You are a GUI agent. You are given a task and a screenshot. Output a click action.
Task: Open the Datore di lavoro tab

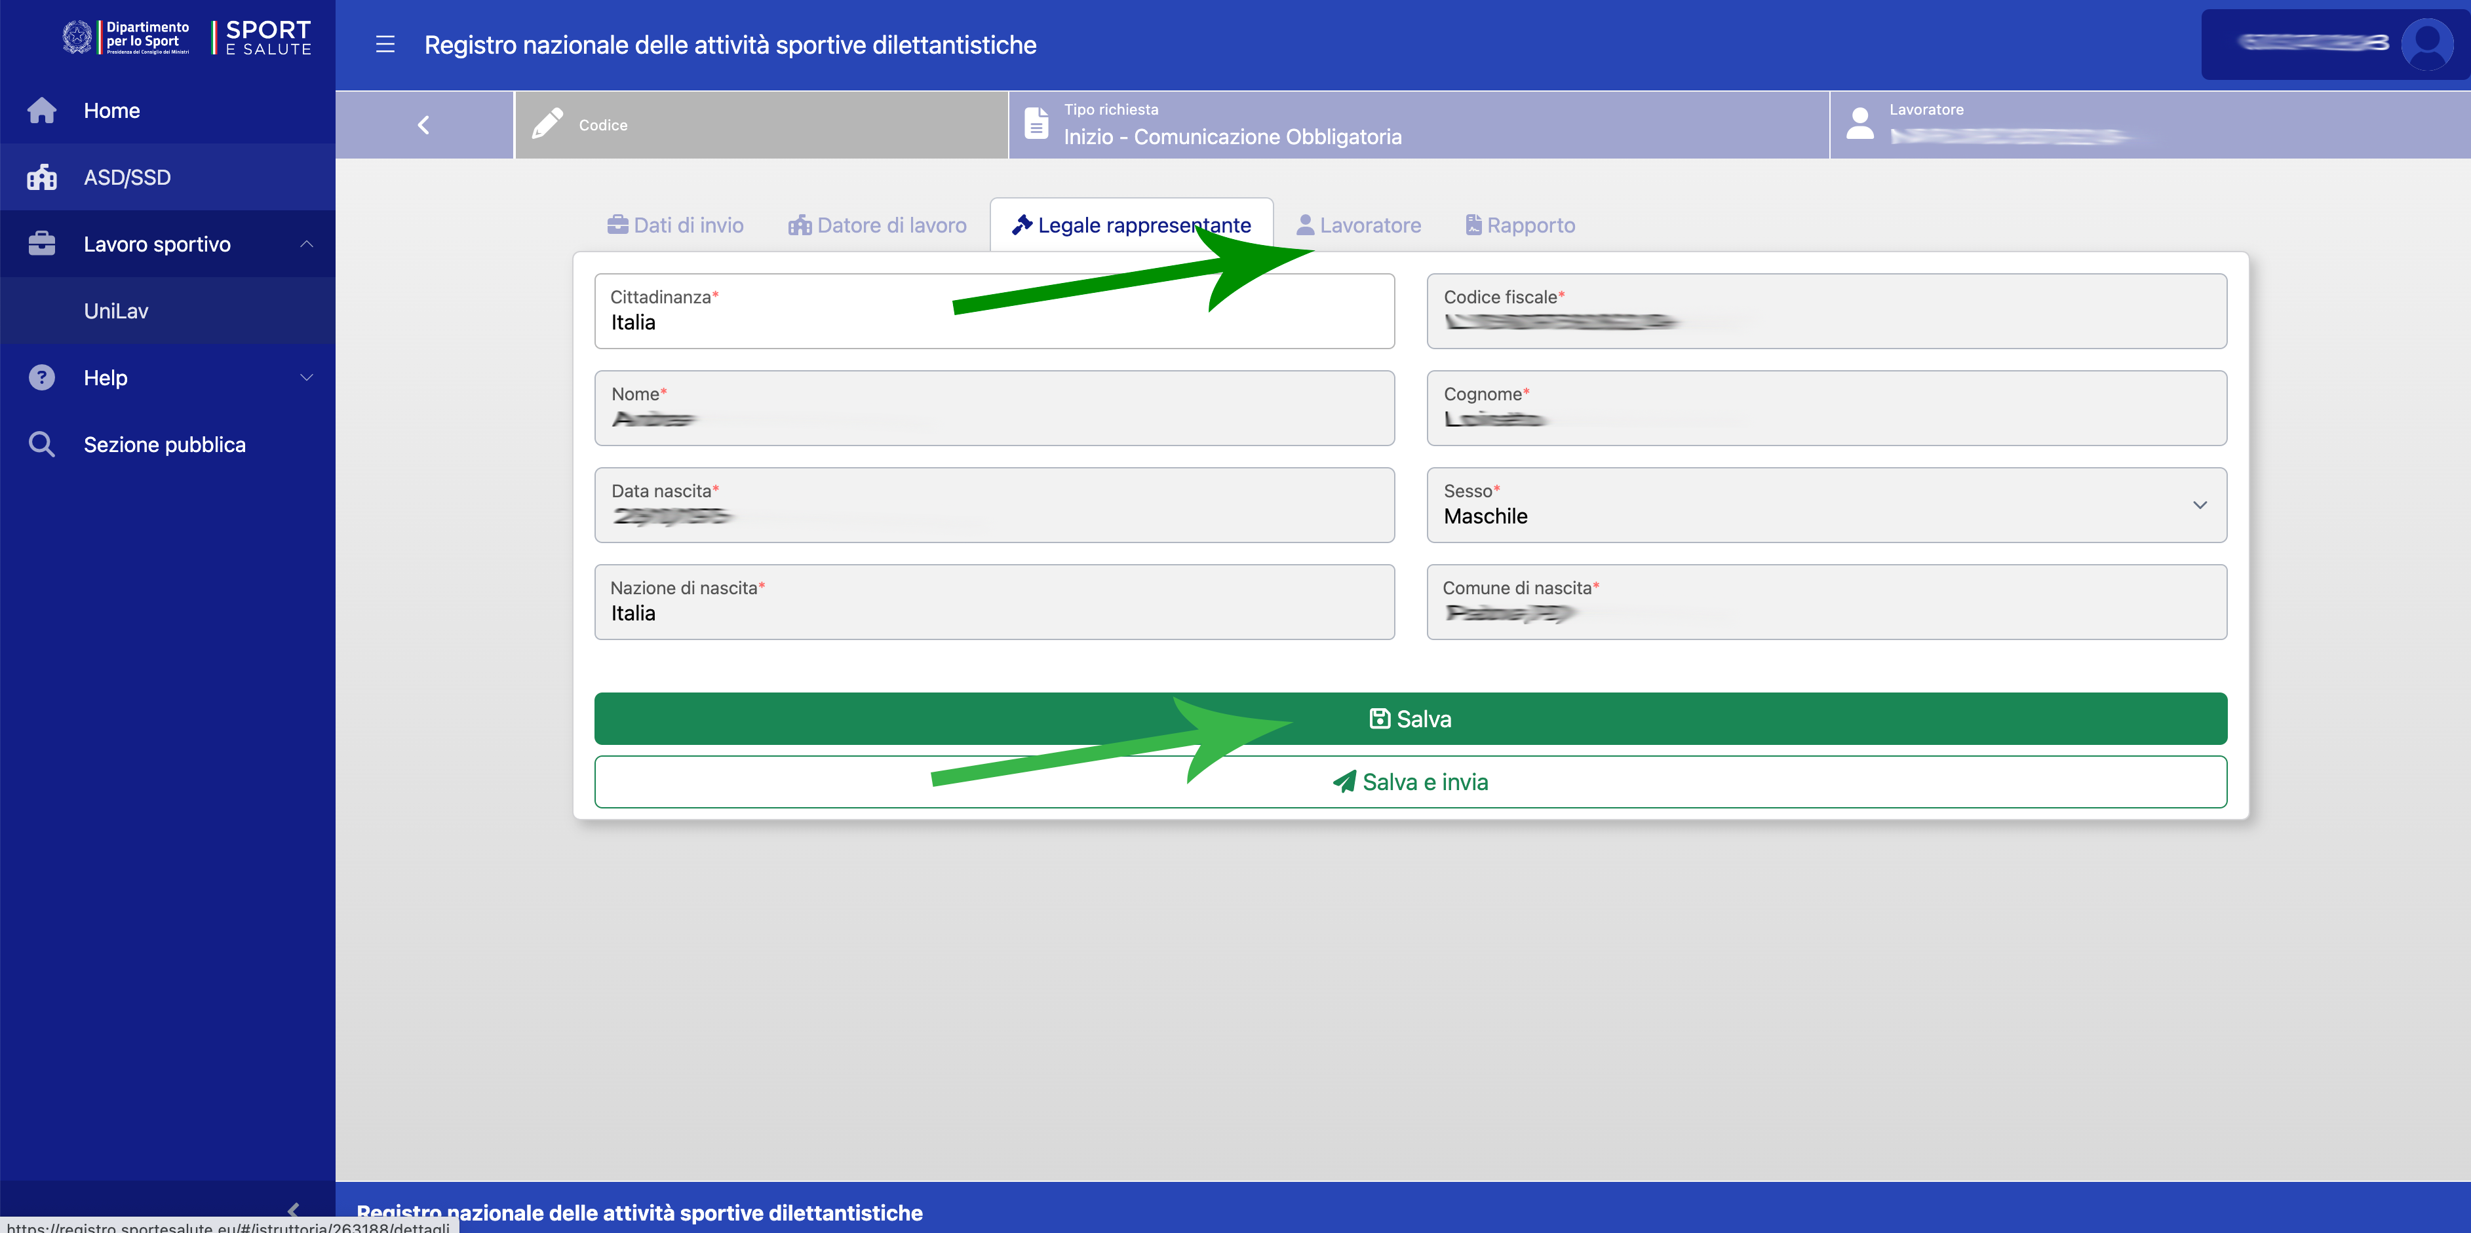(877, 225)
